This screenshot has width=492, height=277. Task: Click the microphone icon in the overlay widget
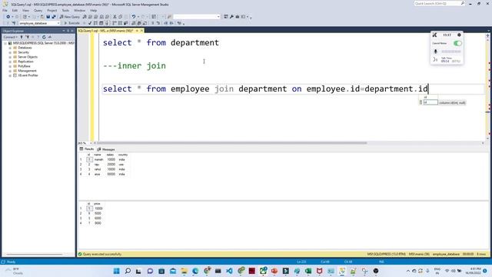(436, 52)
